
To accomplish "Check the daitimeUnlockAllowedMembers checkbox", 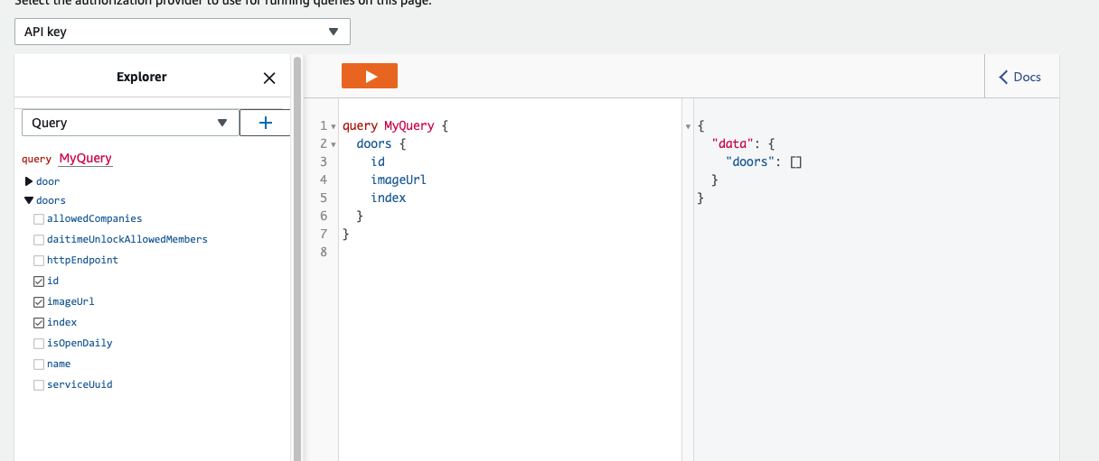I will click(x=38, y=240).
